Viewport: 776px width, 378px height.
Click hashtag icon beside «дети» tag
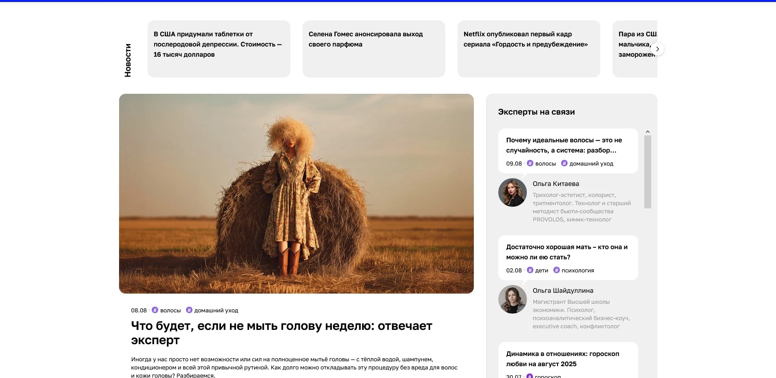[530, 270]
